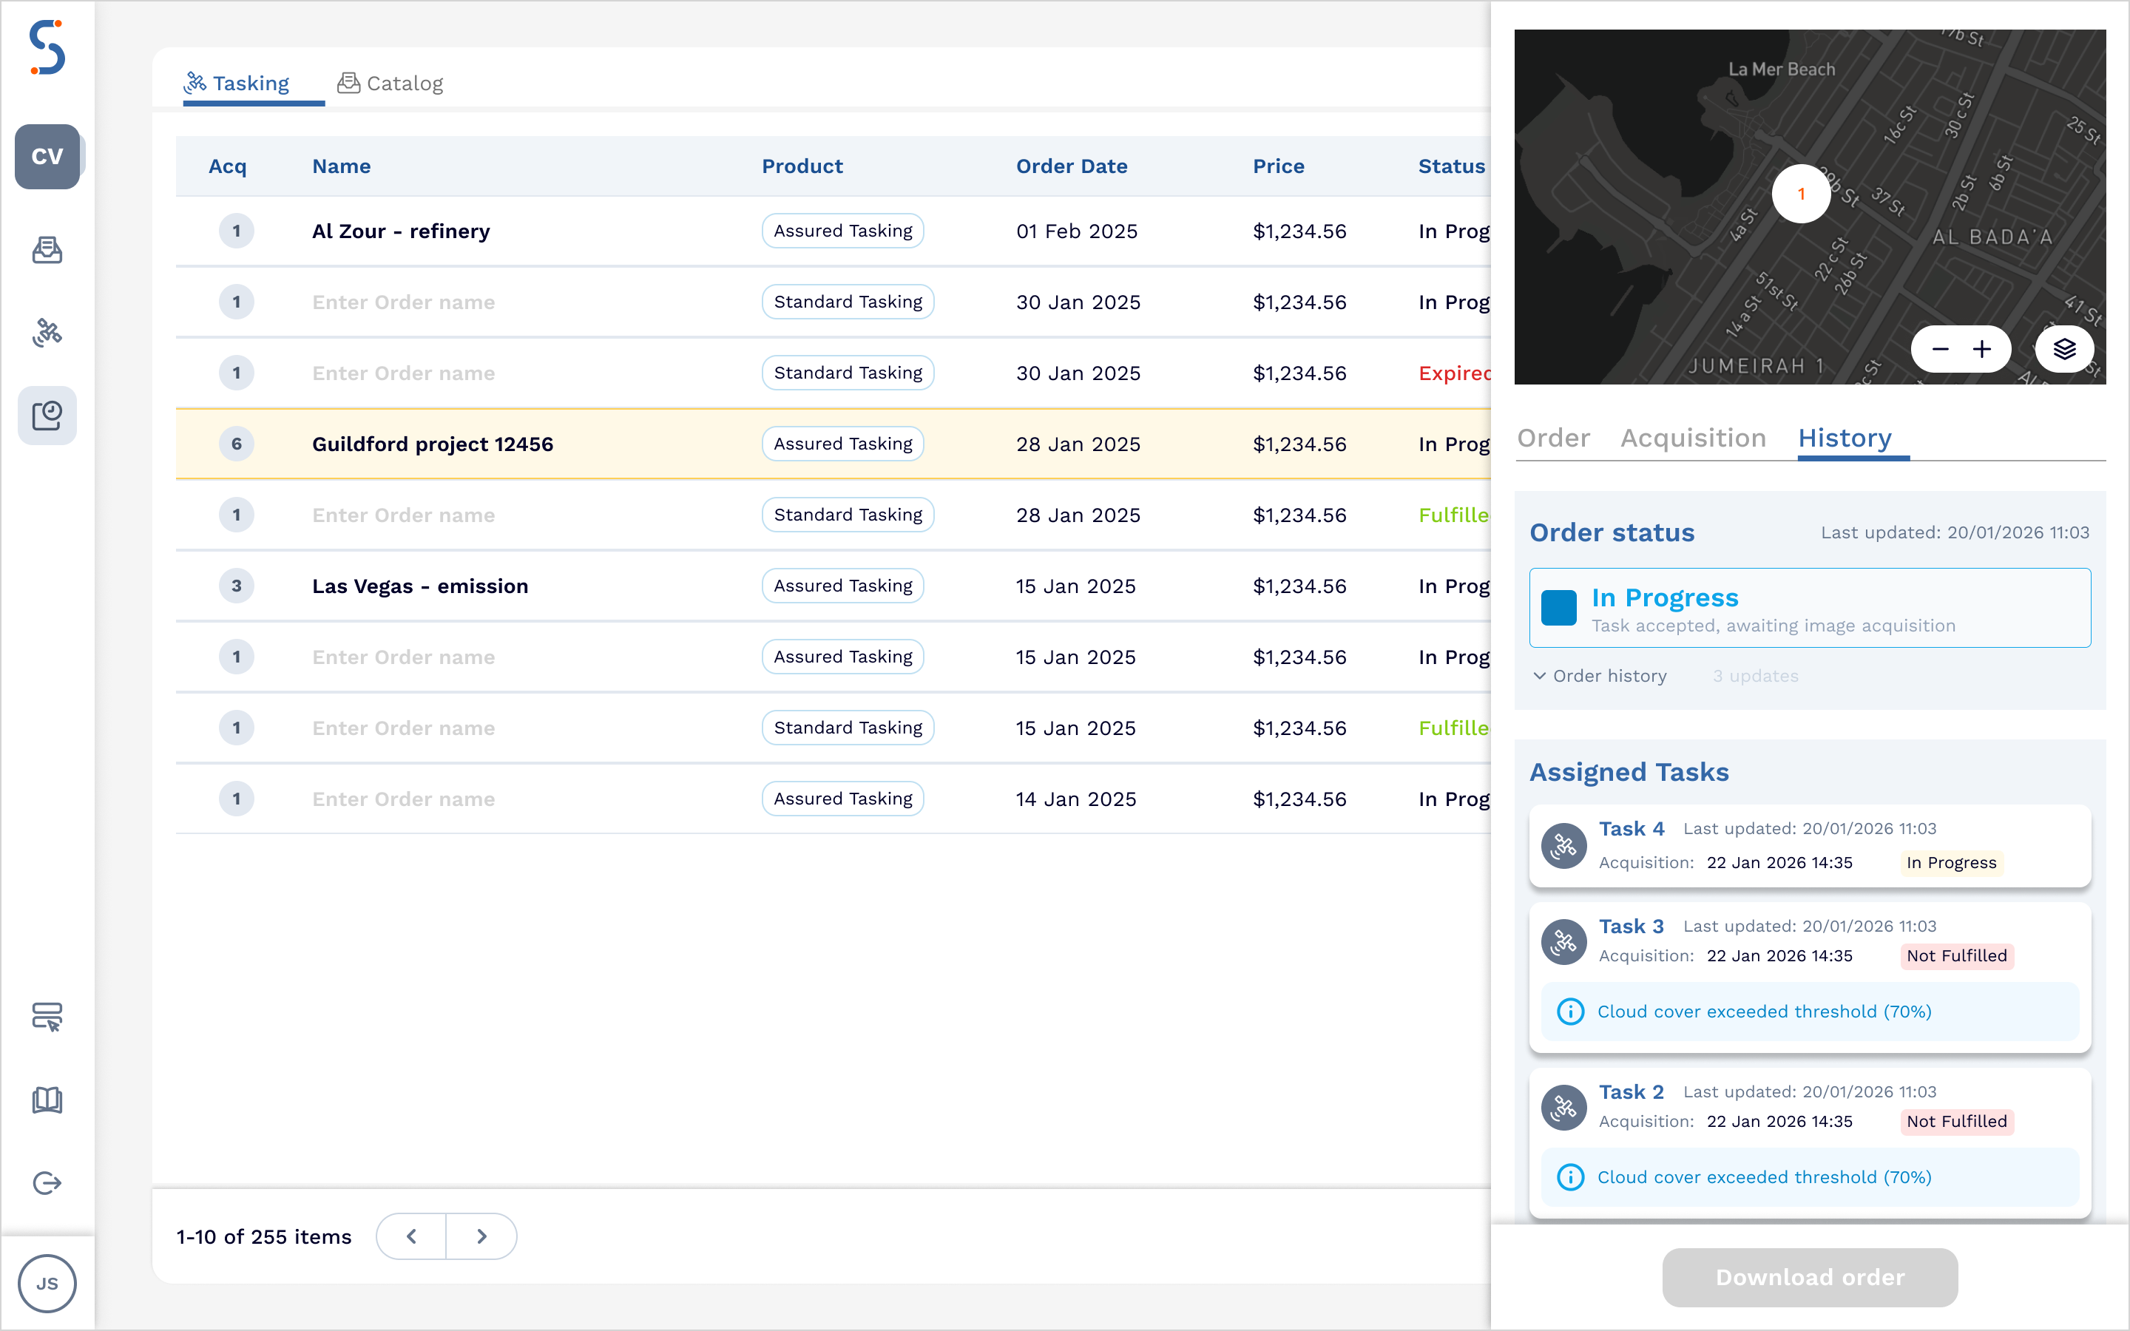The width and height of the screenshot is (2130, 1331).
Task: Click Task 3 satellite icon
Action: 1564,942
